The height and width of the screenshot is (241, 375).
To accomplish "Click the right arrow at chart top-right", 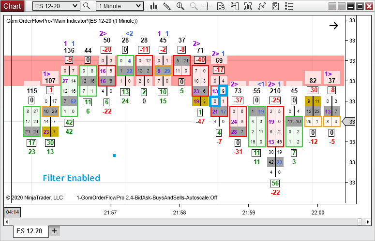I will pos(334,26).
